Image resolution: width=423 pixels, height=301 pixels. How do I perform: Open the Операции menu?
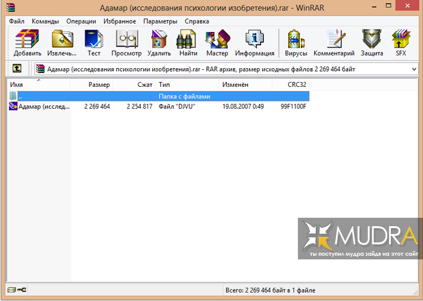[81, 21]
